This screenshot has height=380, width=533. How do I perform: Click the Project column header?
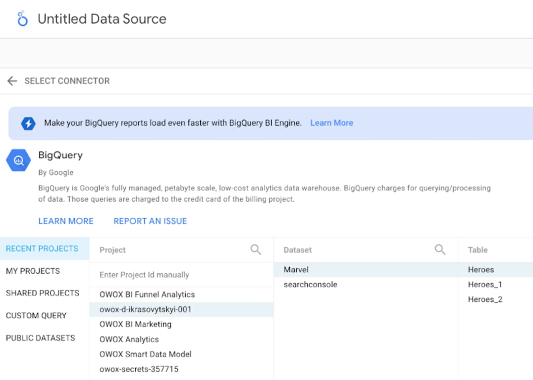[x=112, y=250]
